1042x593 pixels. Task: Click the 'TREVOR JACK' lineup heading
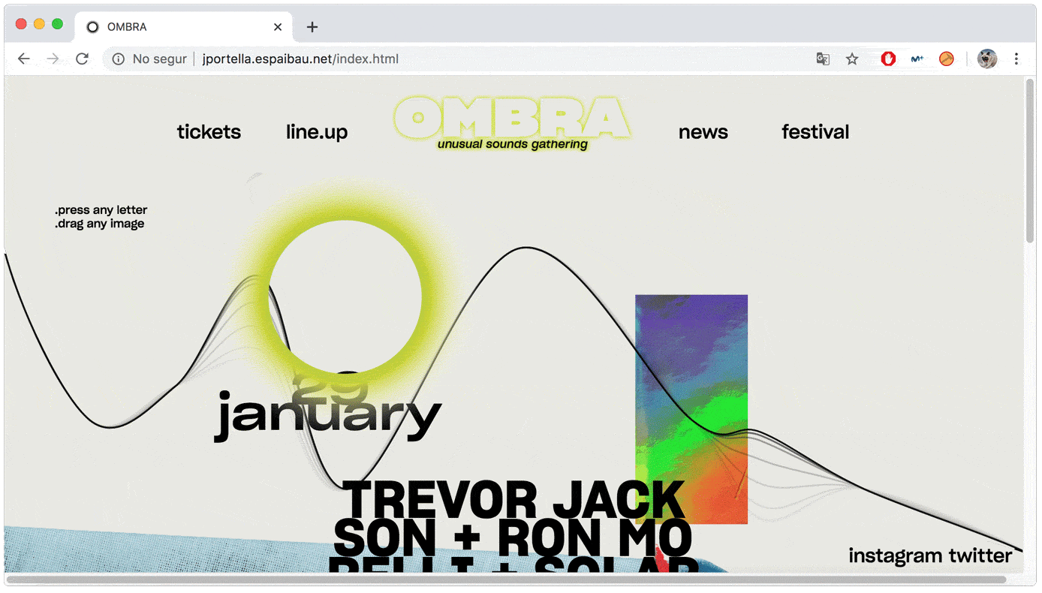(513, 500)
